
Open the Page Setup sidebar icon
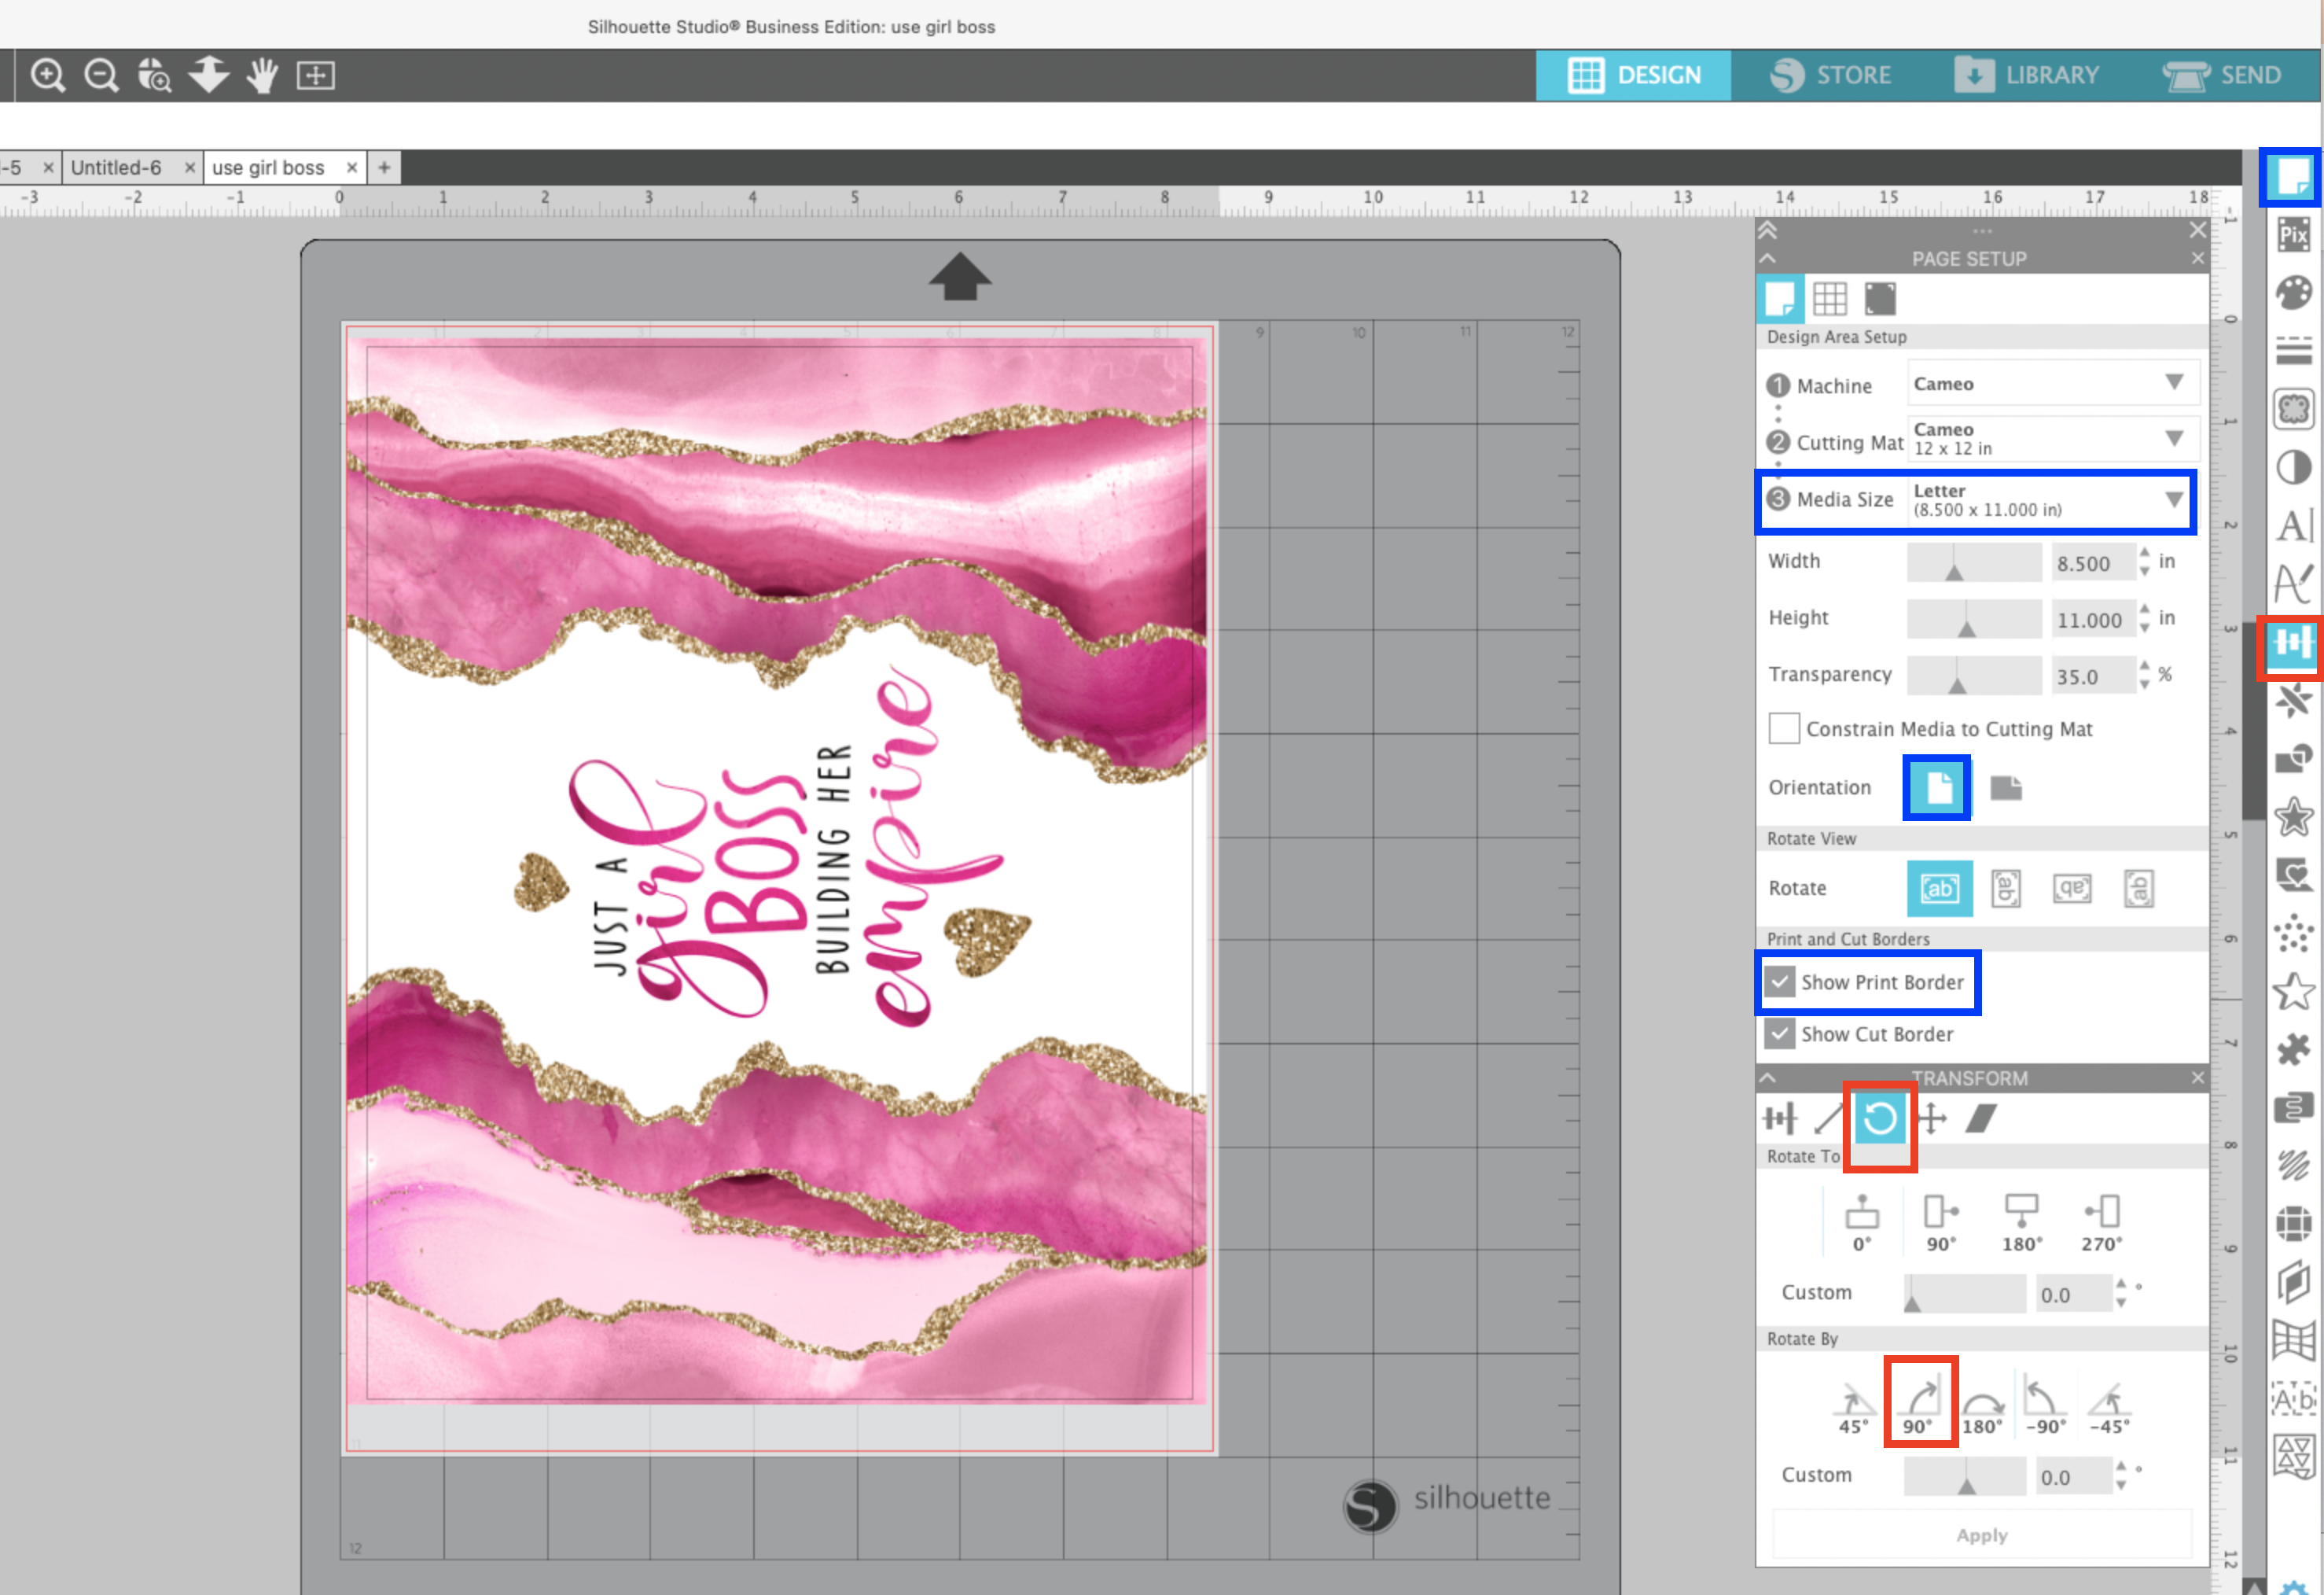pyautogui.click(x=2292, y=177)
